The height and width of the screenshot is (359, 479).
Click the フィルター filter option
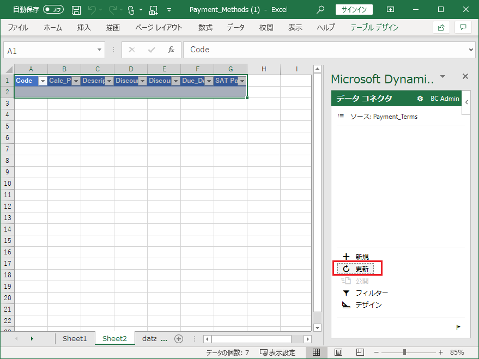[x=365, y=293]
